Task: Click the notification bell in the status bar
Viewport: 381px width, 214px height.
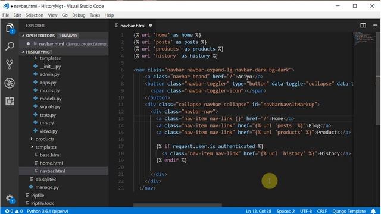Action: [373, 212]
